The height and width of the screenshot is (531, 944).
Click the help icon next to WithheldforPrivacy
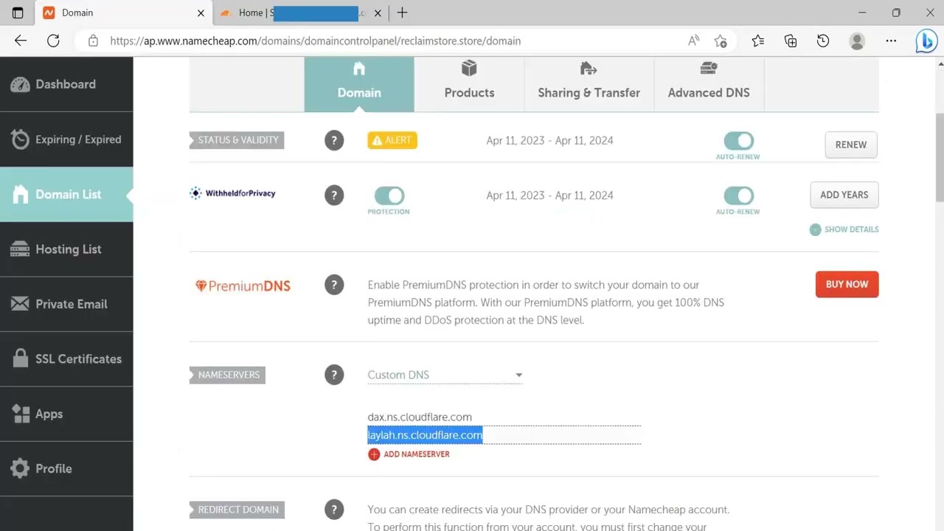pyautogui.click(x=334, y=195)
